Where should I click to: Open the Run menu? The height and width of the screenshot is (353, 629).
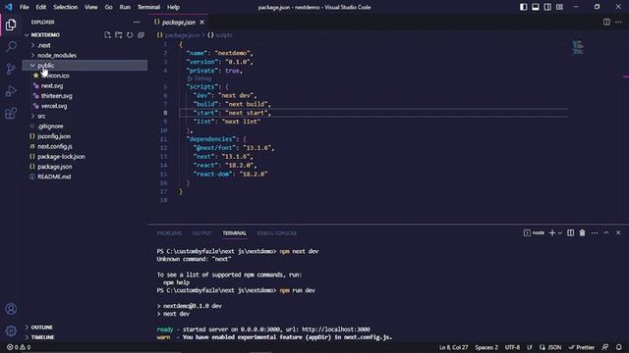click(x=125, y=7)
